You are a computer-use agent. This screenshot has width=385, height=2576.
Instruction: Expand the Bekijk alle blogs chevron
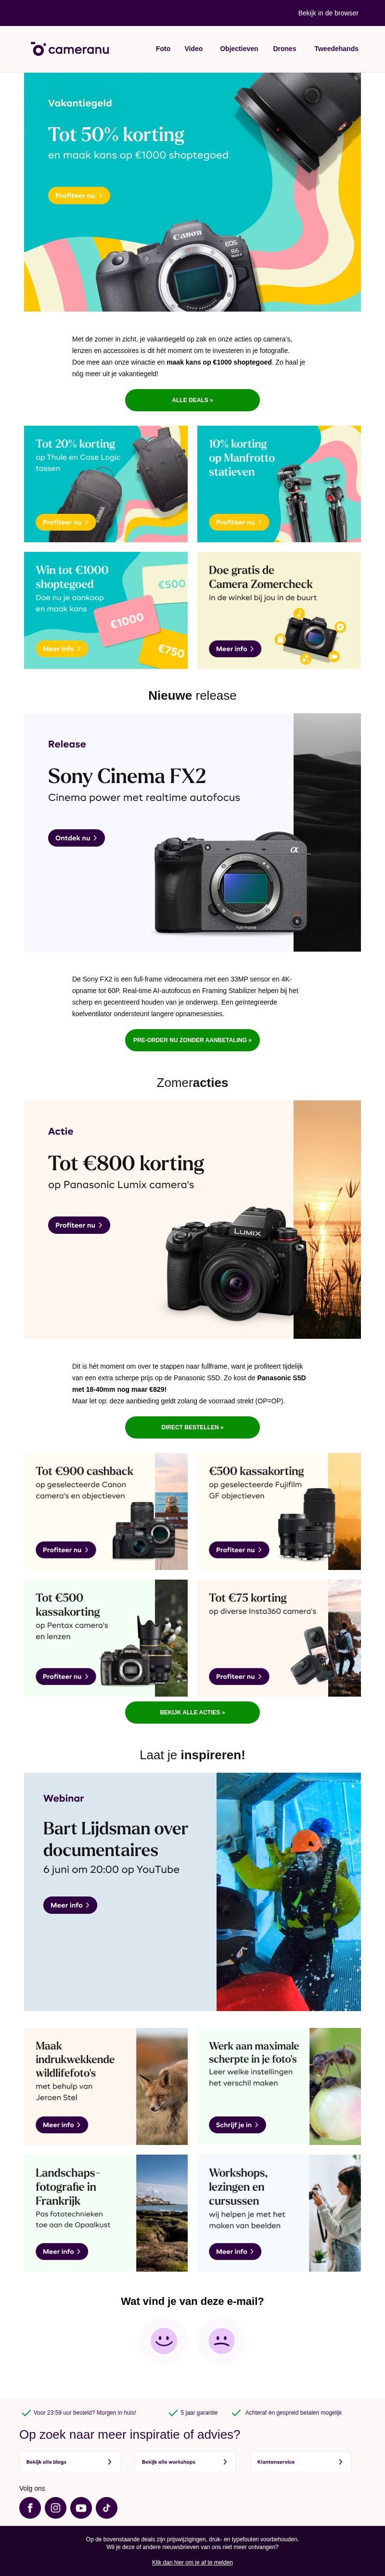coord(109,2462)
